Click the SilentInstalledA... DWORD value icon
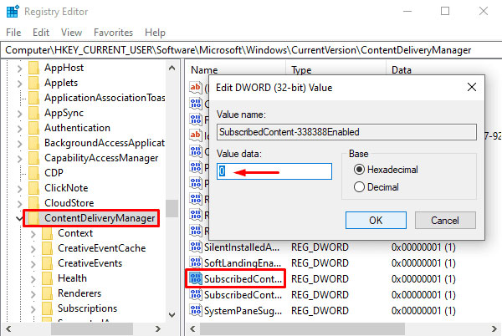The width and height of the screenshot is (502, 336). pos(196,247)
